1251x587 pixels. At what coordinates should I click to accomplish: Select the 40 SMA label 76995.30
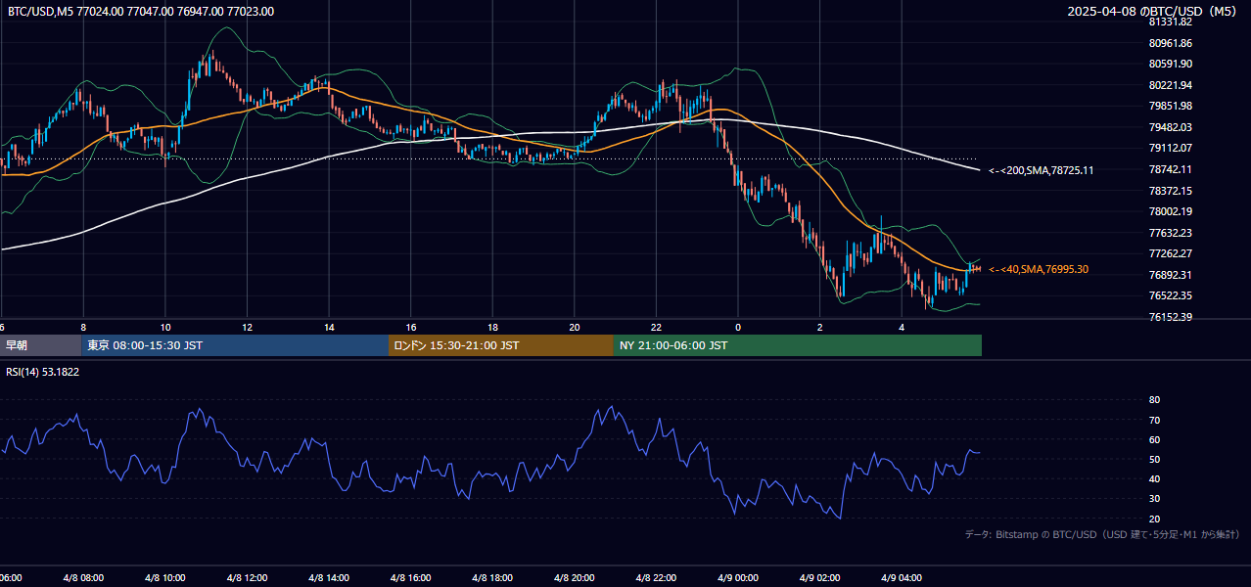[1039, 269]
